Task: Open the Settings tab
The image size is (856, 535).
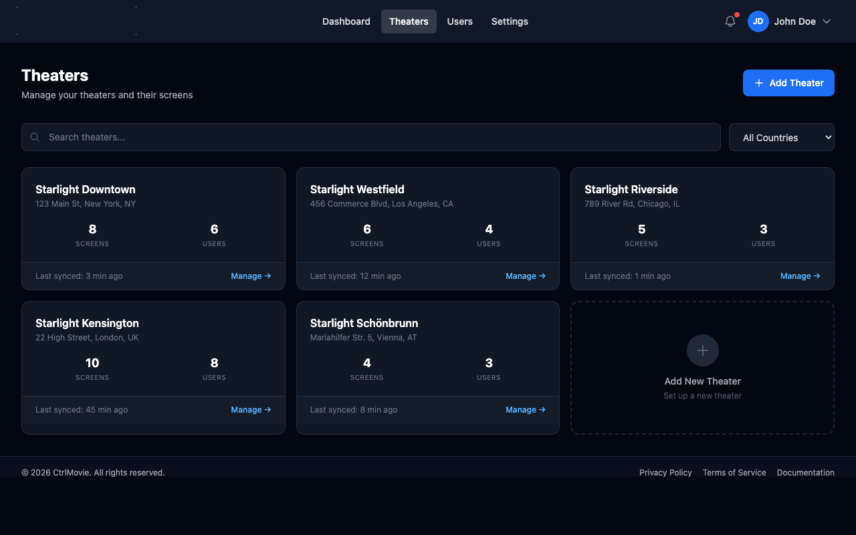Action: tap(510, 21)
